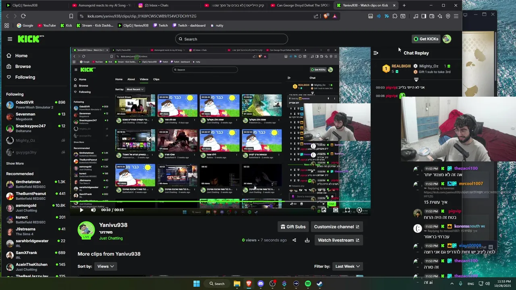
Task: Show hidden tray icons chevron
Action: pyautogui.click(x=451, y=284)
